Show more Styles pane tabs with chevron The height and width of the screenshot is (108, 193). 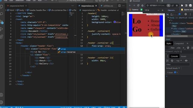(x=187, y=43)
